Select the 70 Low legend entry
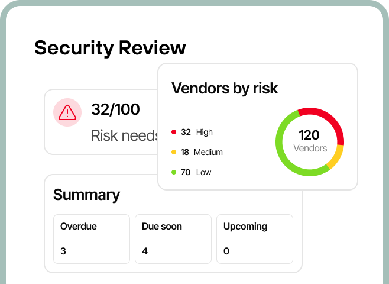389x284 pixels. coord(192,172)
